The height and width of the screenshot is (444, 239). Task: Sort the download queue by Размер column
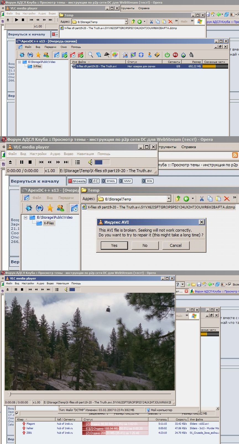click(x=192, y=62)
